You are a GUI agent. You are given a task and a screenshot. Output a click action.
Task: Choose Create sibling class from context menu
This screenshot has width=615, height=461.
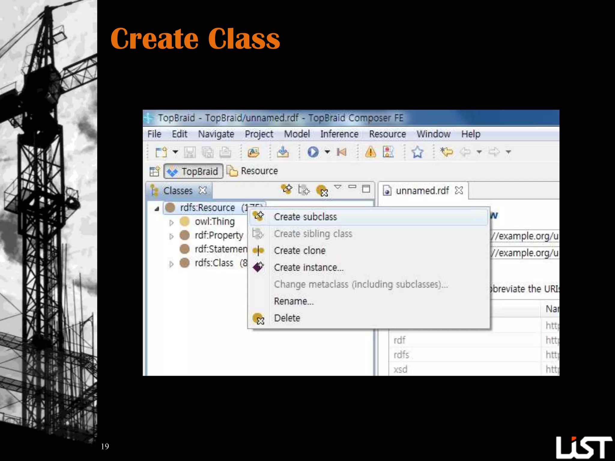point(368,234)
